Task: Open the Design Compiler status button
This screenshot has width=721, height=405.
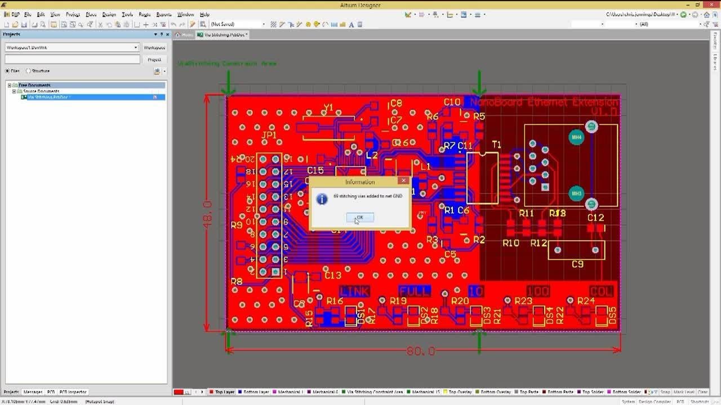Action: (653, 402)
